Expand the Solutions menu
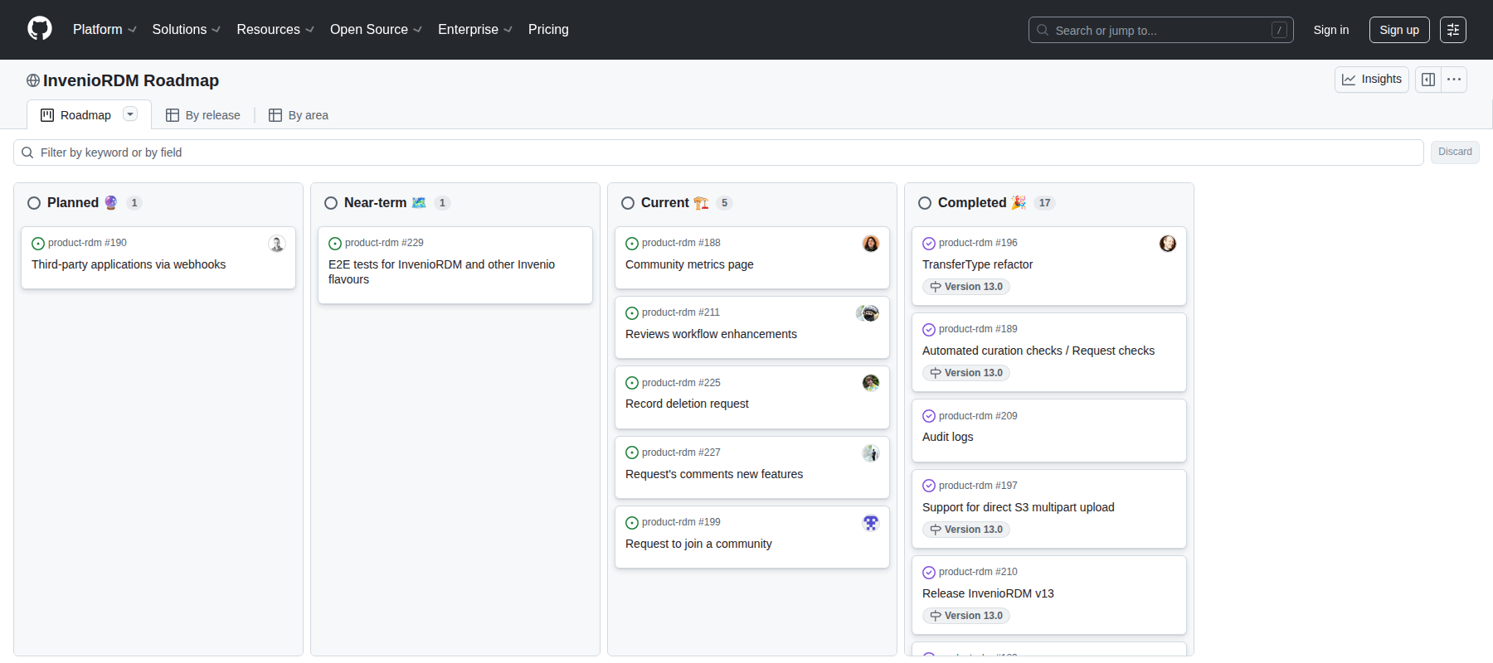 (x=187, y=30)
